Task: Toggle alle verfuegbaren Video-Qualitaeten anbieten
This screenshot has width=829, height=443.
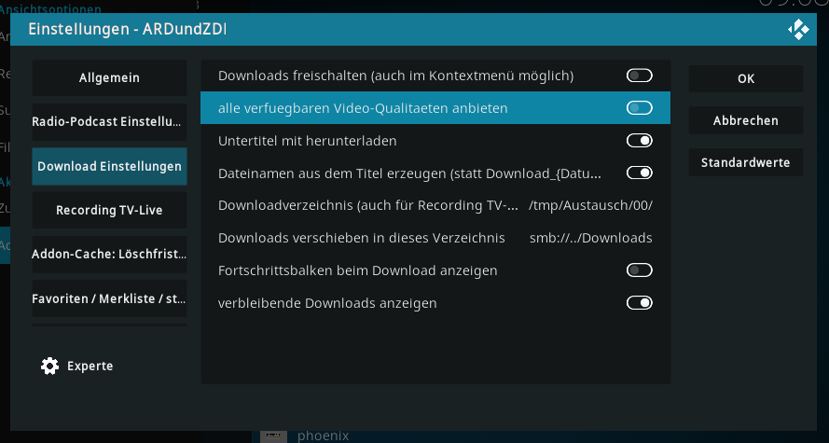Action: click(x=639, y=108)
